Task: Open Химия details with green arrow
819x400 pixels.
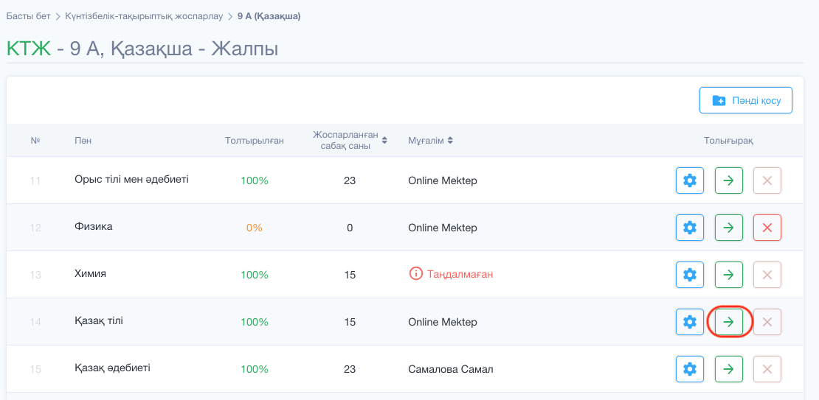Action: point(729,274)
